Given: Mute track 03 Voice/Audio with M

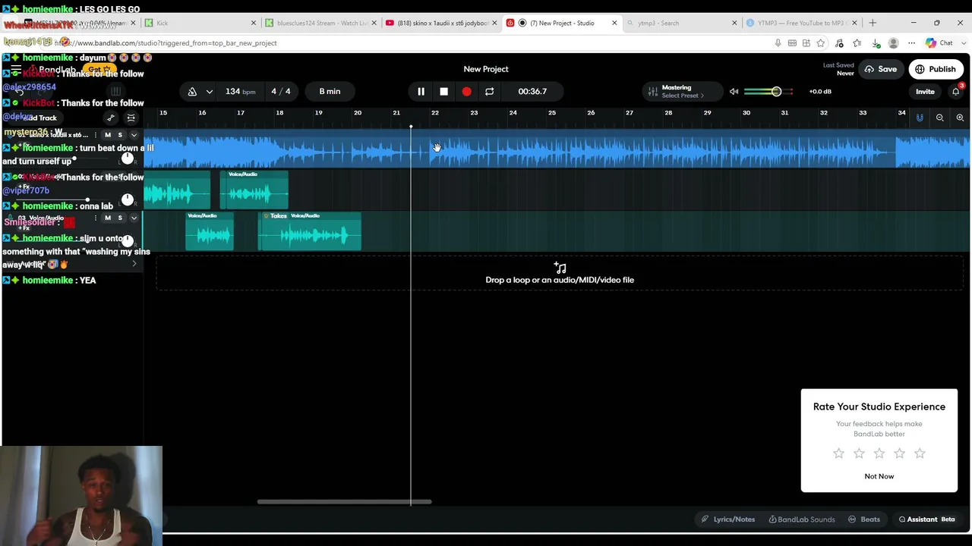Looking at the screenshot, I should pos(107,218).
